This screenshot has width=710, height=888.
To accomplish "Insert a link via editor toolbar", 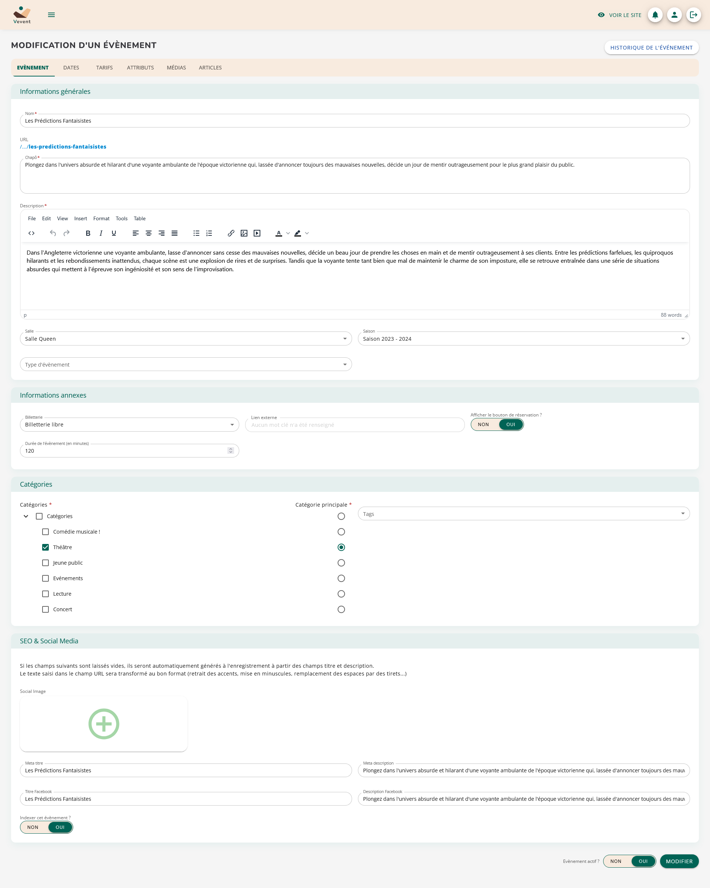I will click(231, 233).
